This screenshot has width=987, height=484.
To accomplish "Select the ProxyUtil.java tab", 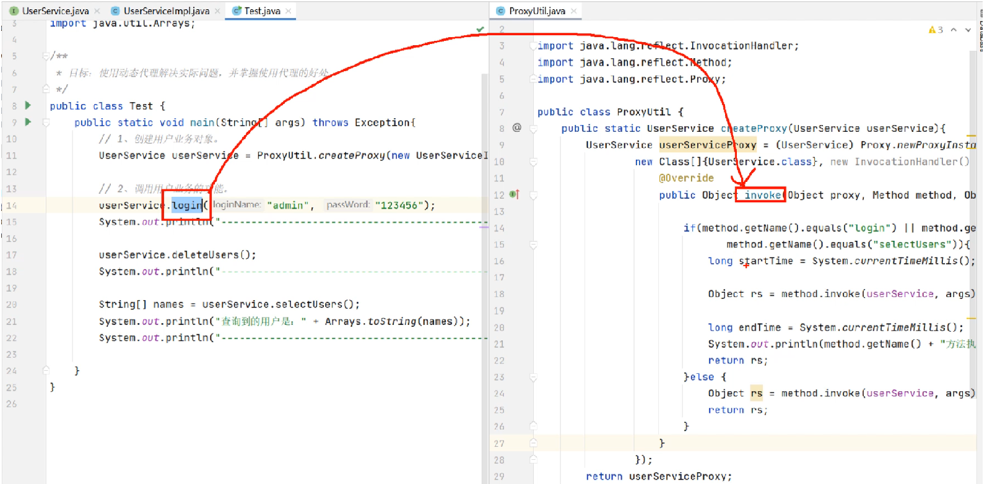I will click(x=537, y=11).
